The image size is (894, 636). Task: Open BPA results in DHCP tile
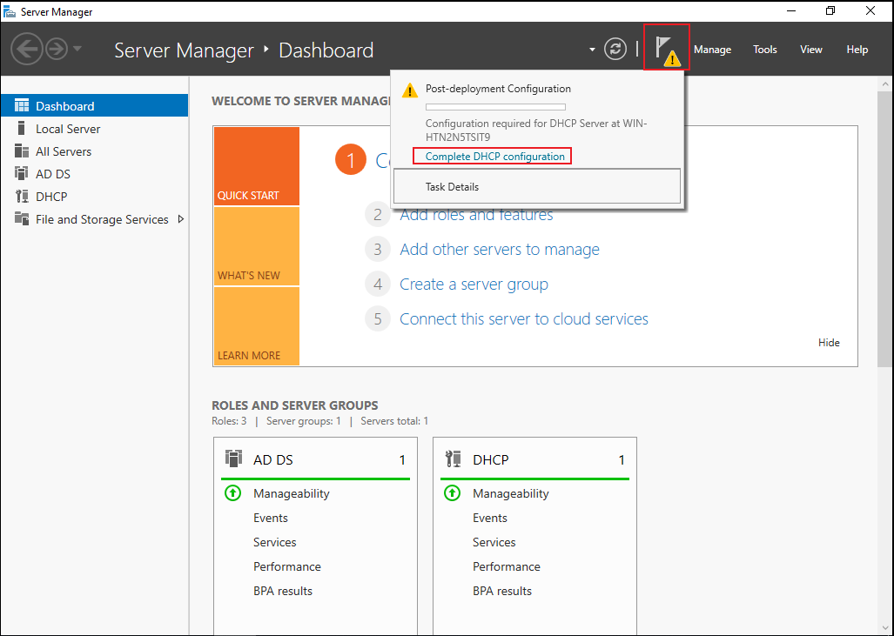click(502, 591)
